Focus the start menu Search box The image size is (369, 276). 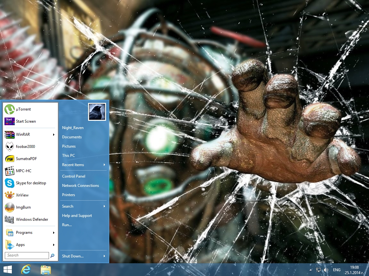pos(27,255)
